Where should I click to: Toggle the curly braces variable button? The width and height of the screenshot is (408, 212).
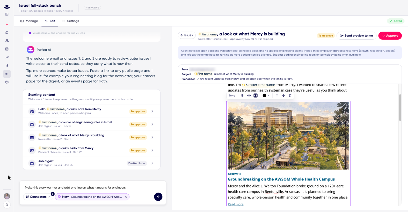click(x=256, y=95)
